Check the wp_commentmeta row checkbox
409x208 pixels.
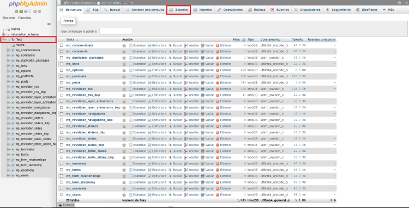coord(62,45)
